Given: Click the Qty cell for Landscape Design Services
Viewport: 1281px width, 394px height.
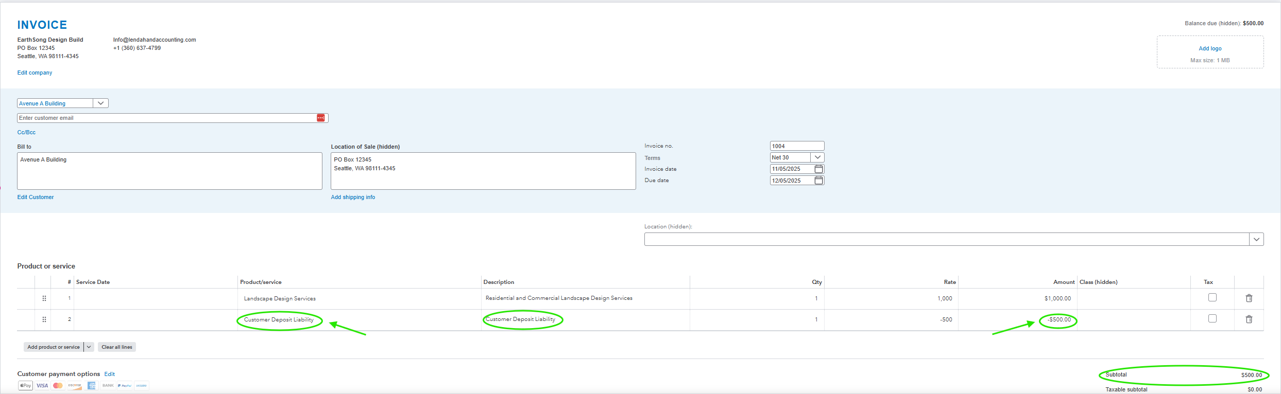Looking at the screenshot, I should click(x=757, y=298).
